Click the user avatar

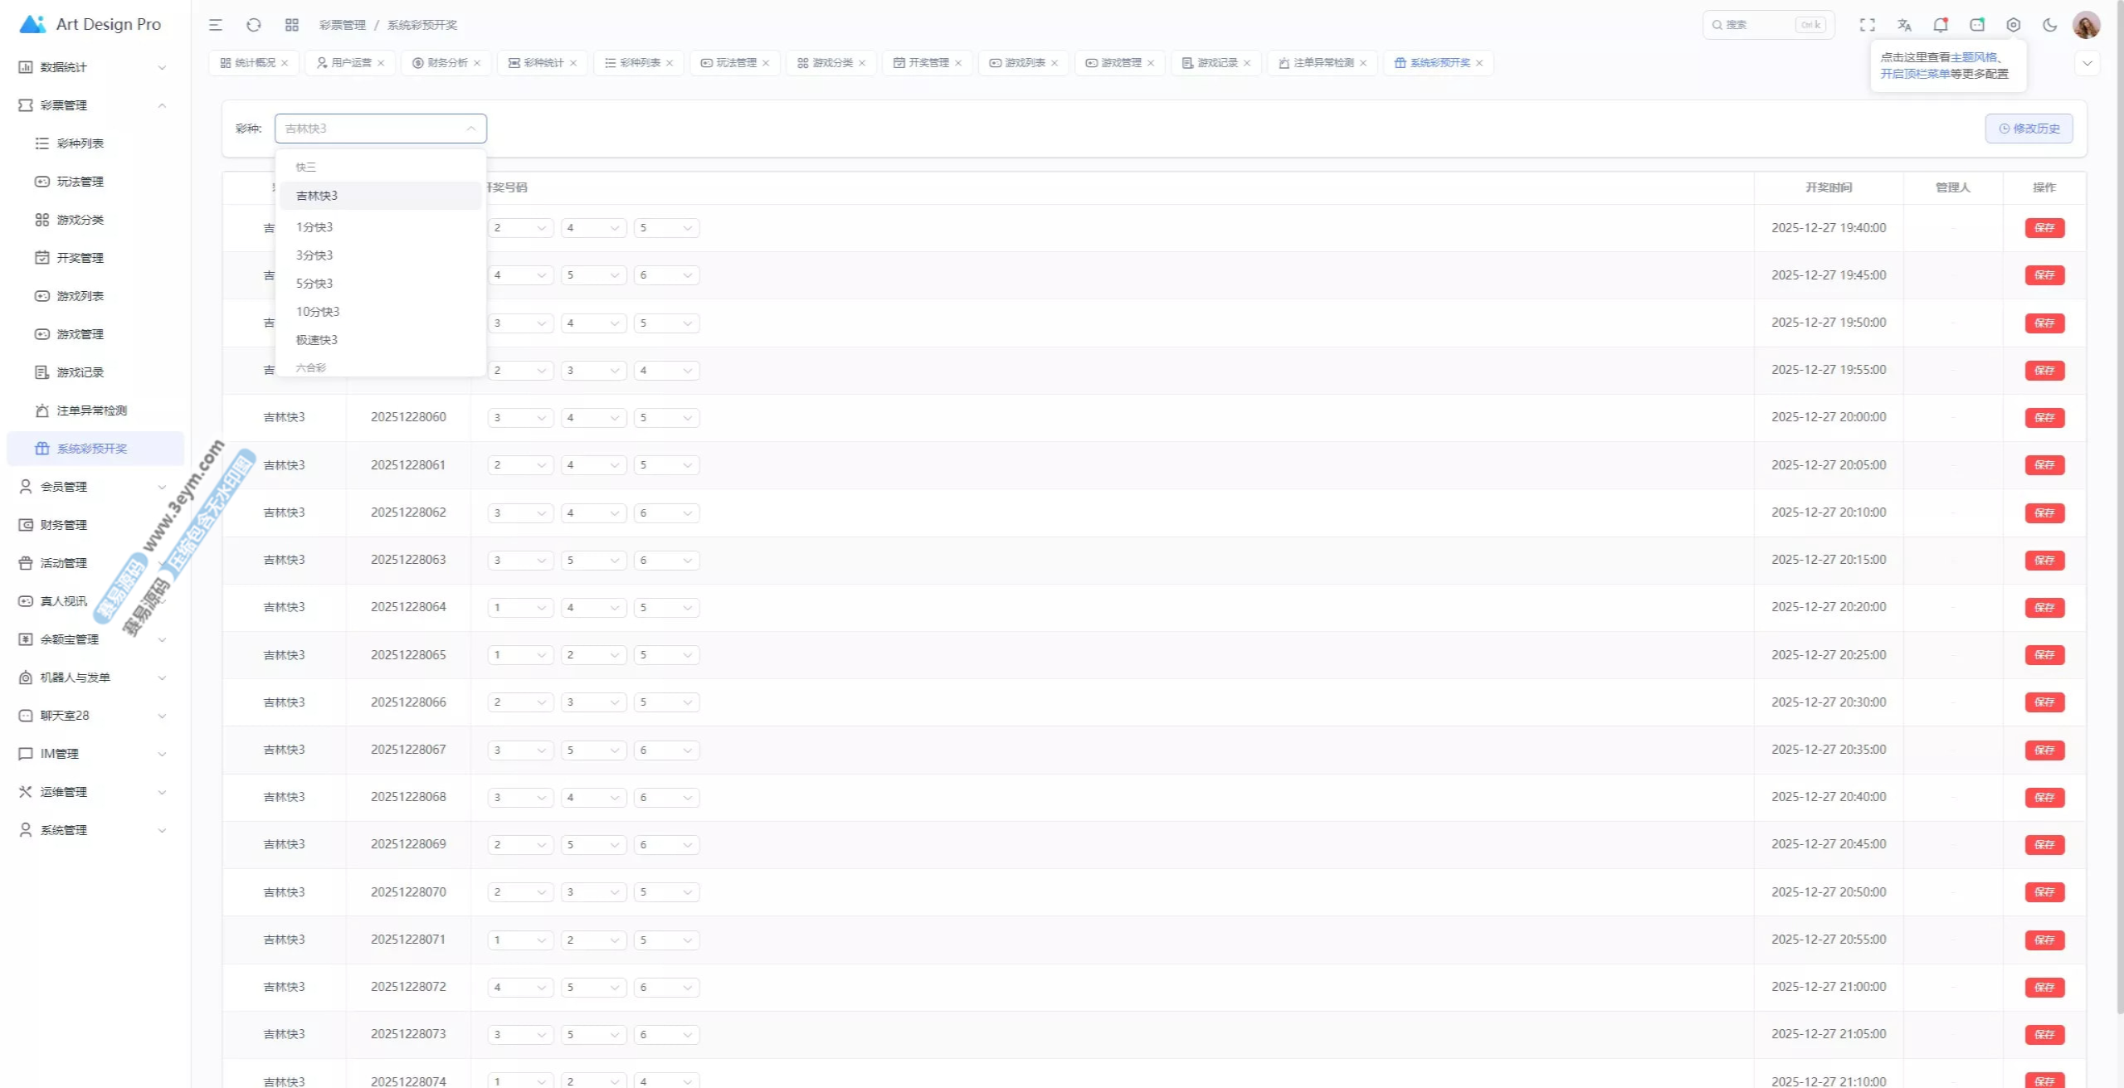coord(2086,25)
